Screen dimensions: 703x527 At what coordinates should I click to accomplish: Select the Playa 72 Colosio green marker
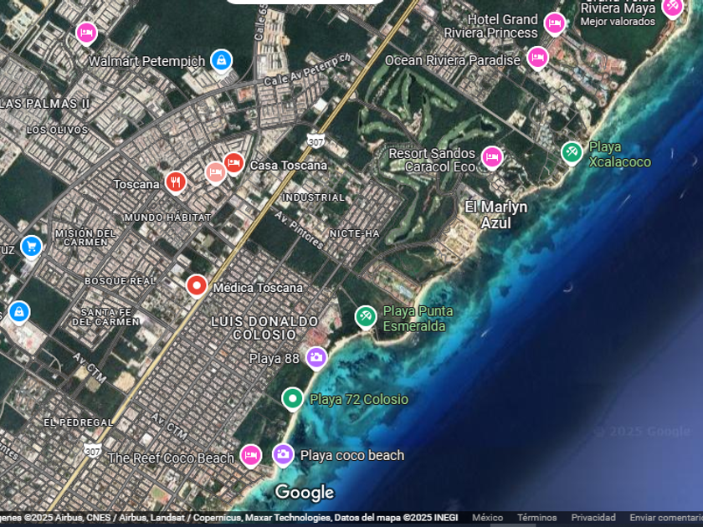(x=292, y=398)
